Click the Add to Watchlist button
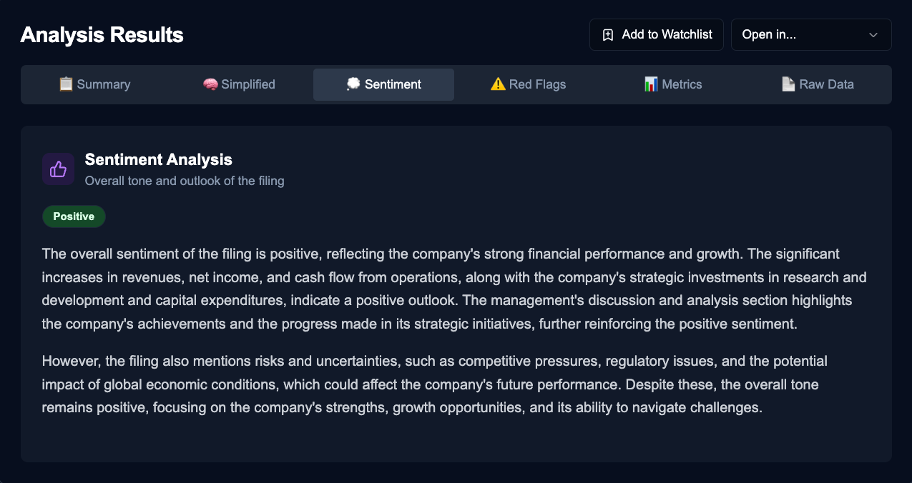The image size is (912, 483). point(656,34)
